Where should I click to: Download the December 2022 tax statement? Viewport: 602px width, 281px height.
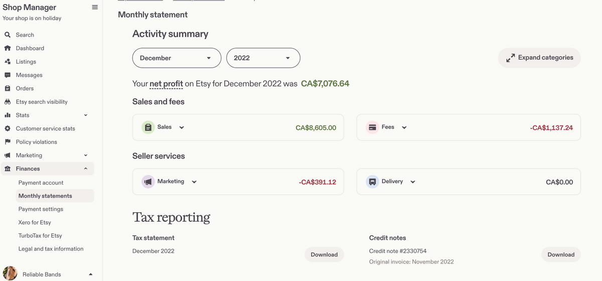coord(324,254)
